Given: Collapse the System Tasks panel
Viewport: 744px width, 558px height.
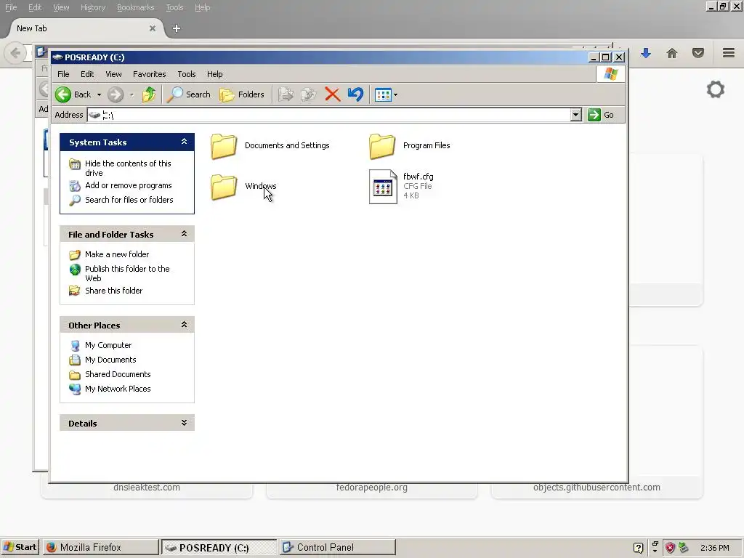Looking at the screenshot, I should click(x=184, y=142).
